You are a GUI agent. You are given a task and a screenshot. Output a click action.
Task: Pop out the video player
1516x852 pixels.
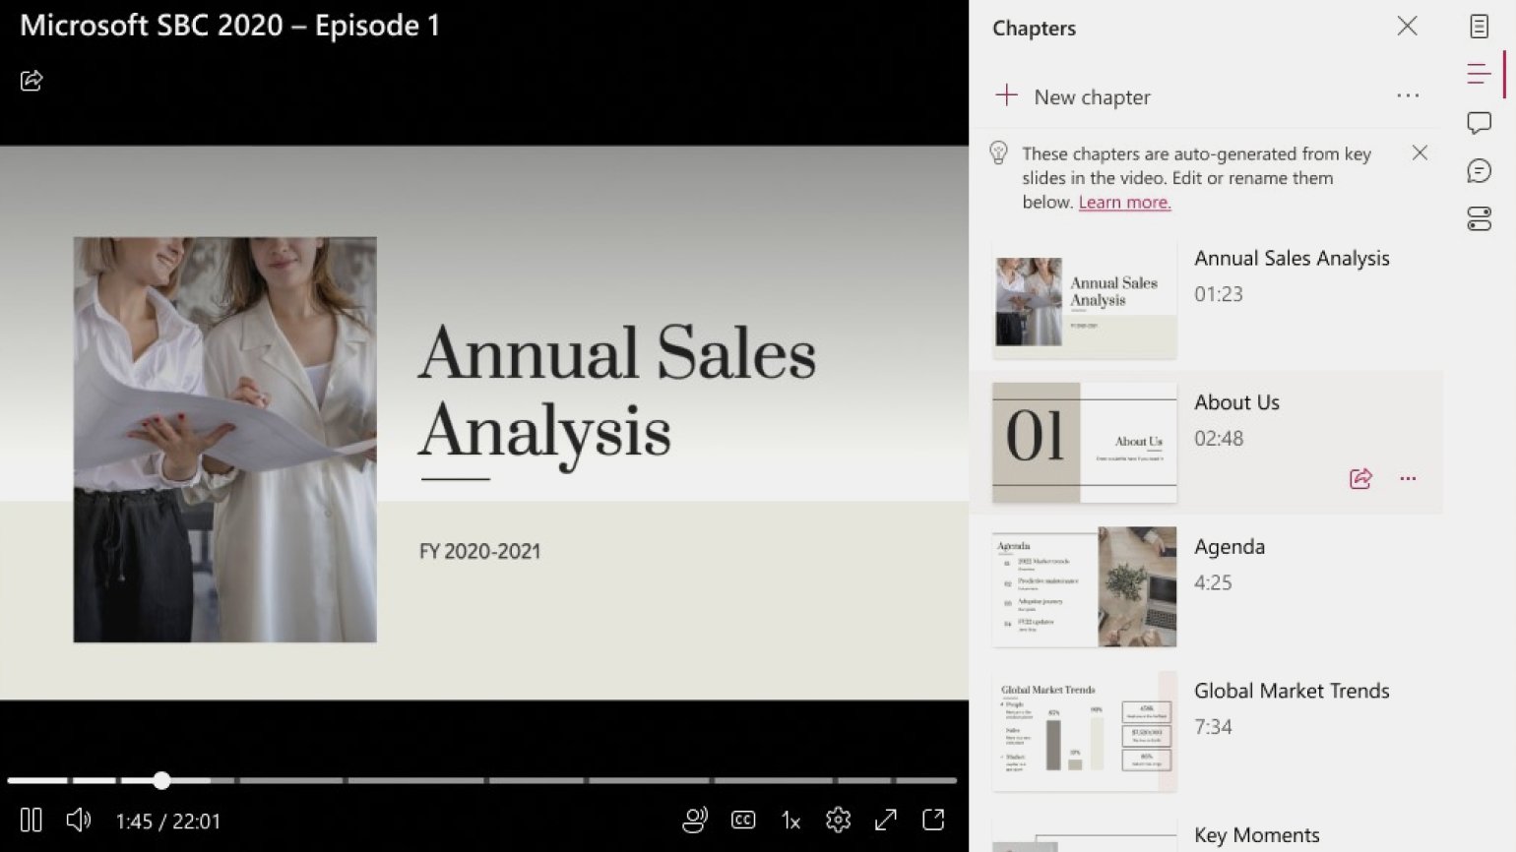pos(933,820)
